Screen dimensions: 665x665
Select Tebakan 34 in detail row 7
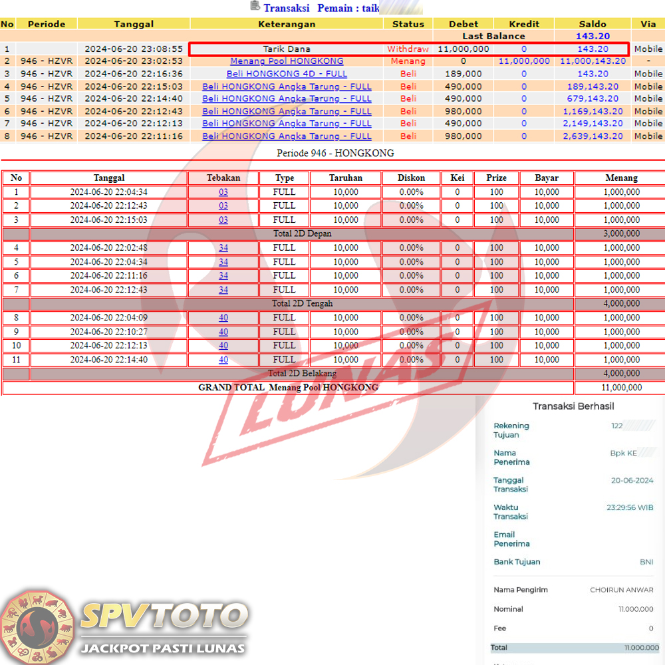click(x=223, y=290)
